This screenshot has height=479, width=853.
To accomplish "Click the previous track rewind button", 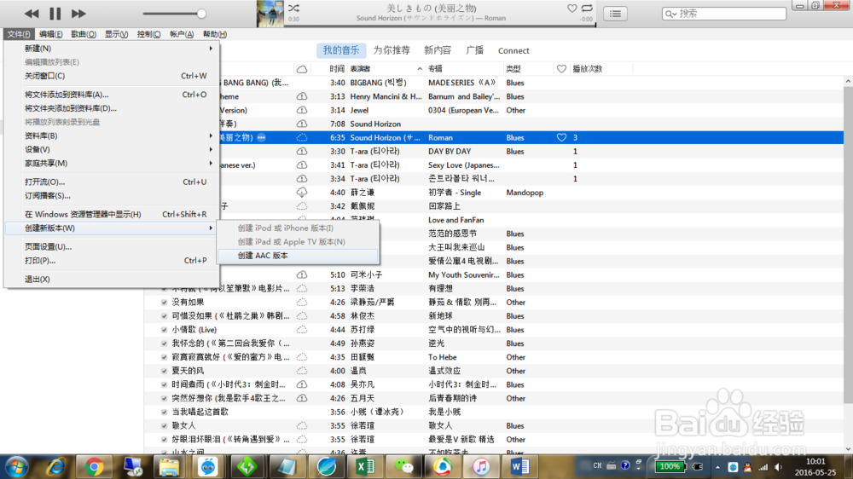I will click(32, 14).
